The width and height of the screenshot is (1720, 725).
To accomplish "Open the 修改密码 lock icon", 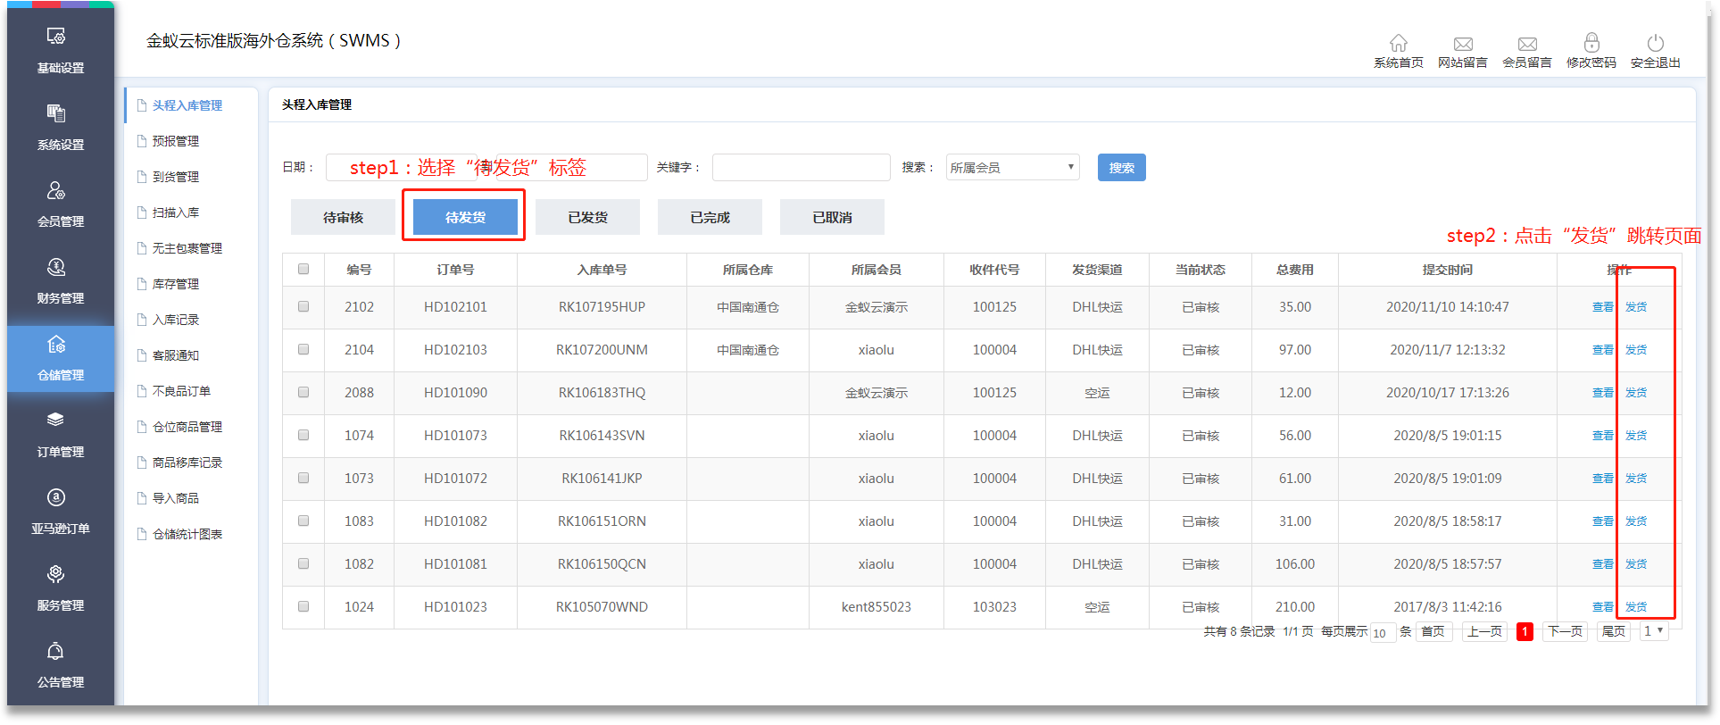I will (1591, 44).
